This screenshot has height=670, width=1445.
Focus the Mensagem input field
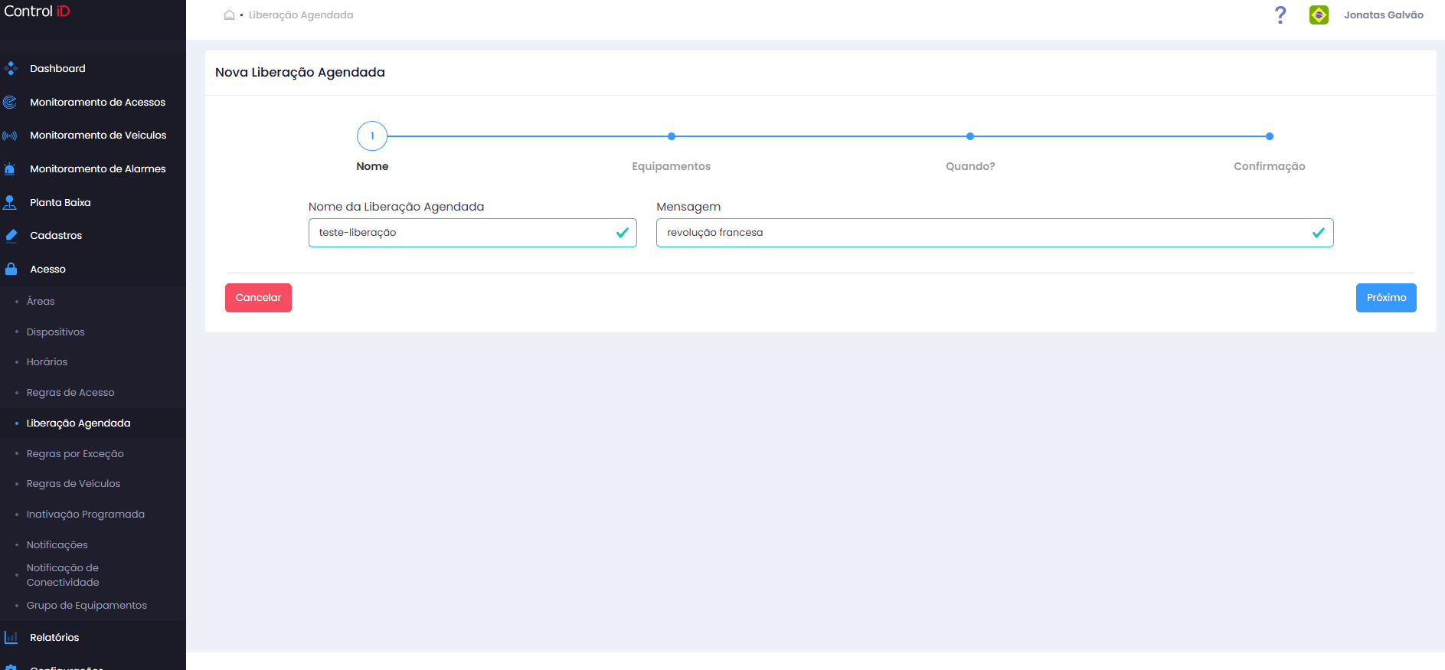pos(995,233)
